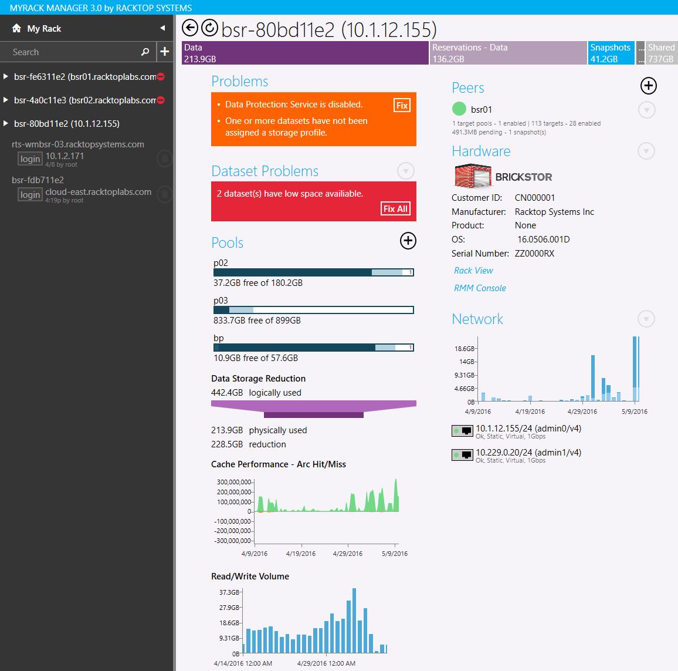Expand bsr-4a0c11e3 tree node
Screen dimensions: 678x671
click(6, 100)
